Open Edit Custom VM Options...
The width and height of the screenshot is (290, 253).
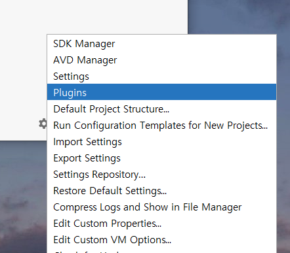[x=161, y=240]
